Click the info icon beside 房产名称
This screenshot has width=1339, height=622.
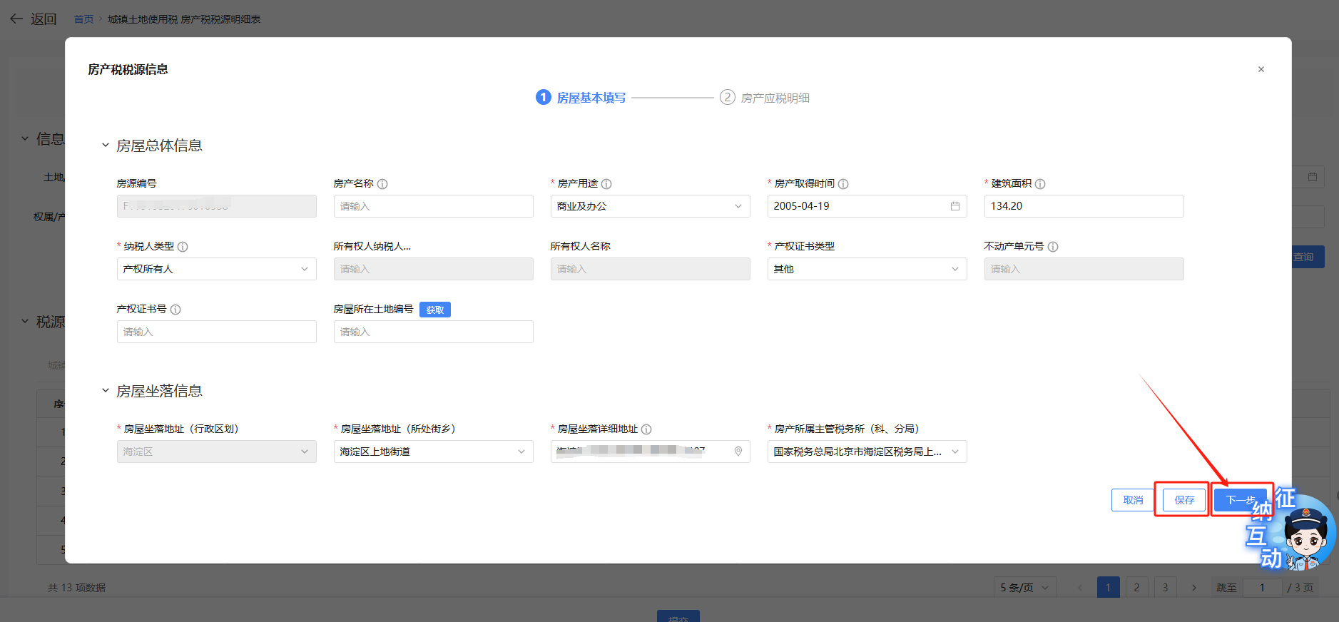(x=382, y=184)
